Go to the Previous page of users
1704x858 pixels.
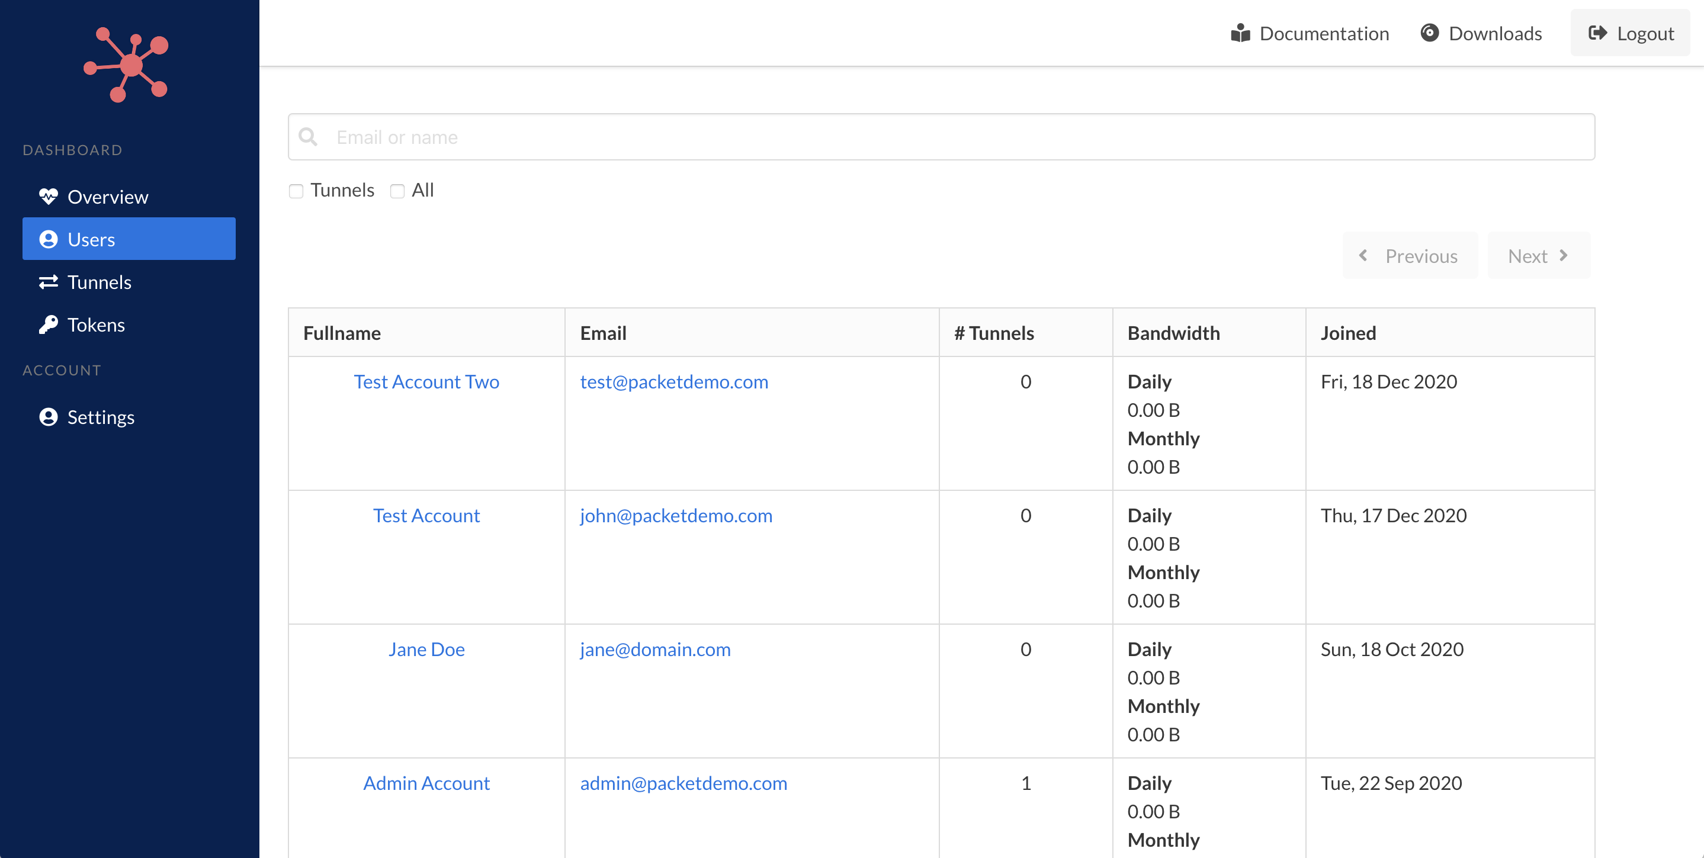(1410, 255)
